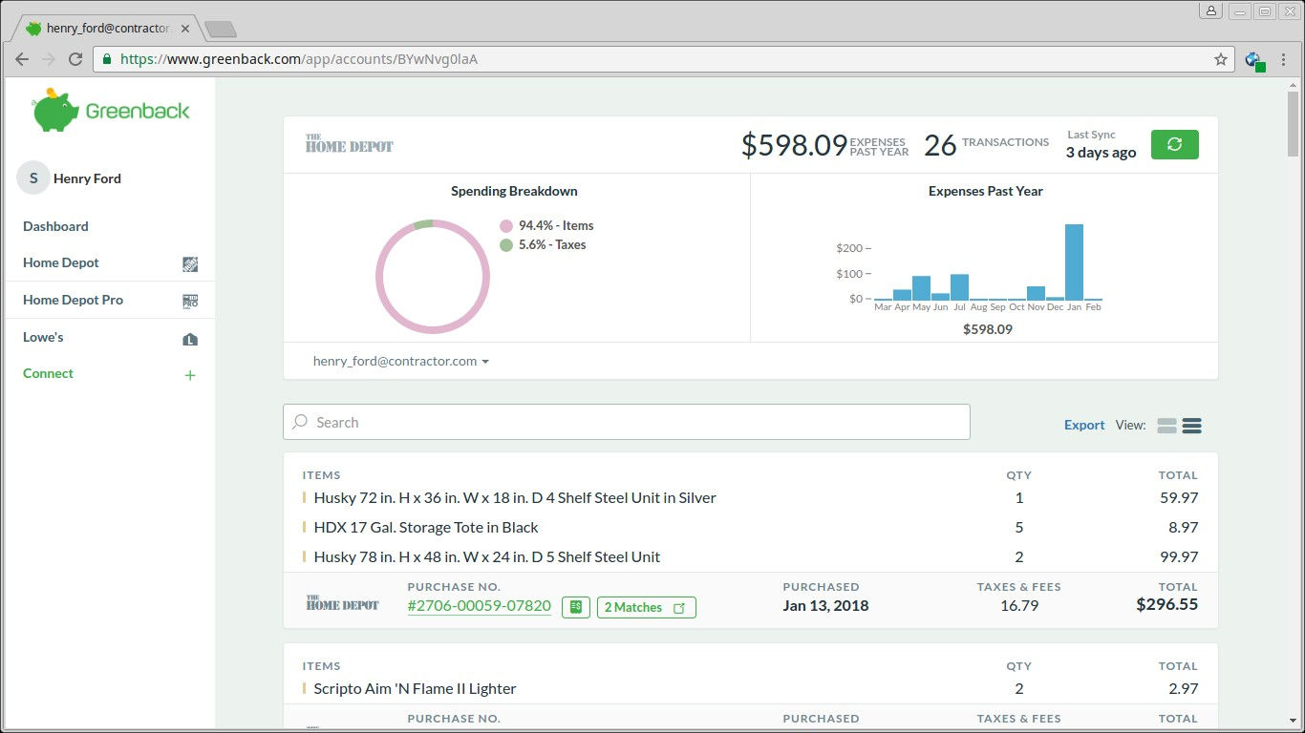Open the Henry Ford user profile menu

86,178
